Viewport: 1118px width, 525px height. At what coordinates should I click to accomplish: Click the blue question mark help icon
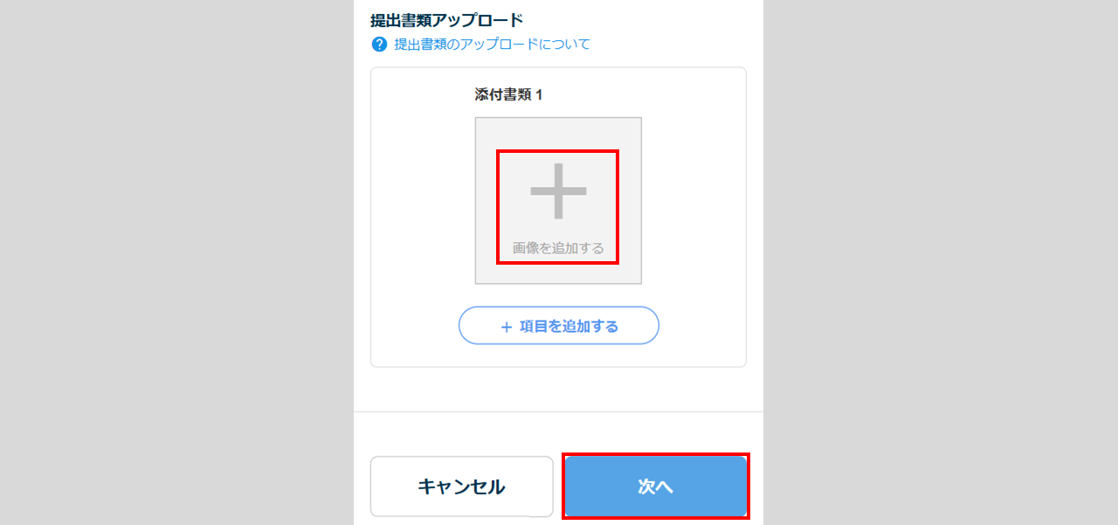pyautogui.click(x=379, y=44)
